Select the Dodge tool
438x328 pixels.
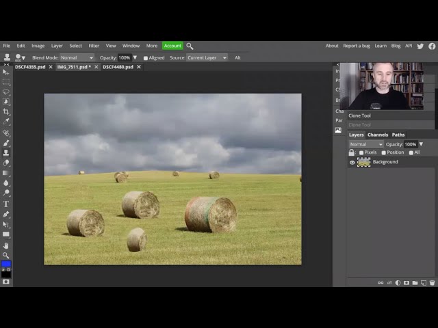[6, 193]
